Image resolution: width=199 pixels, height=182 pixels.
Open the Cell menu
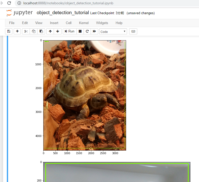(69, 23)
